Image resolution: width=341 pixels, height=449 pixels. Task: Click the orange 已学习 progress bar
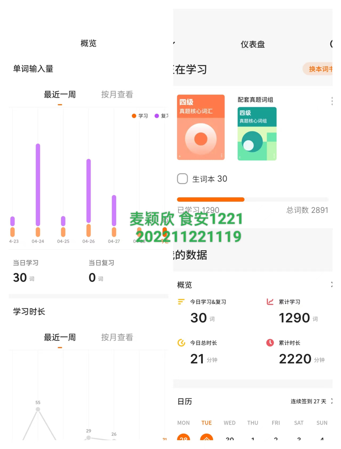(x=211, y=199)
